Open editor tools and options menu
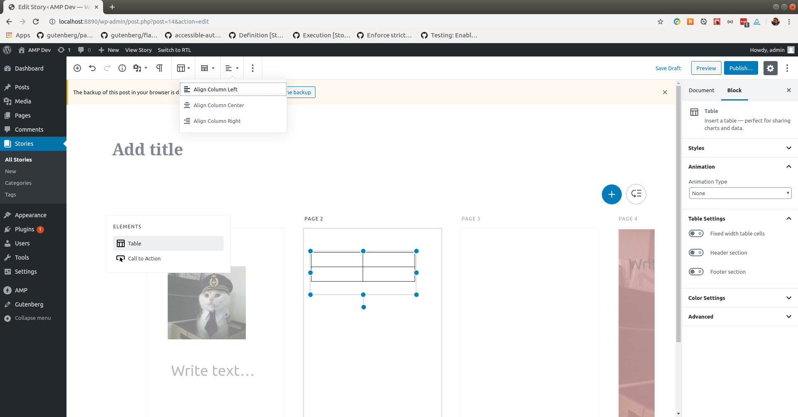798x417 pixels. tap(787, 68)
